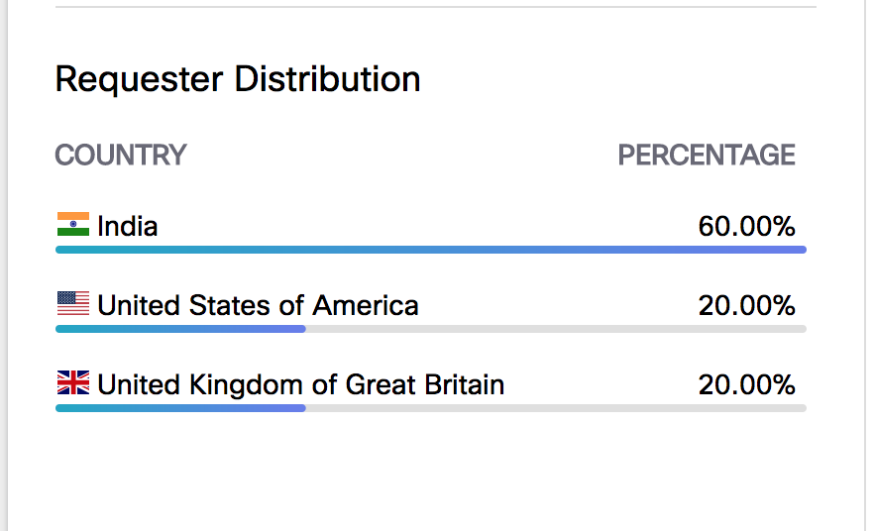The width and height of the screenshot is (874, 531).
Task: Click the horizontal divider above Requester Distribution
Action: 436,7
